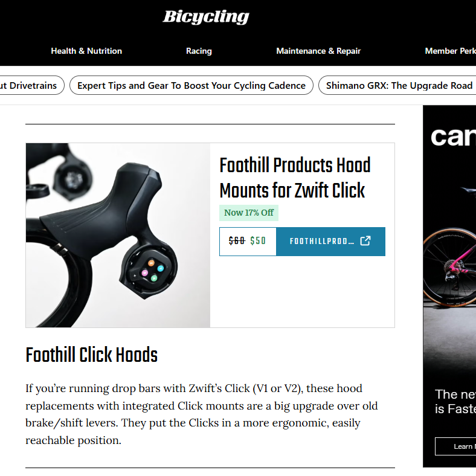Open Shimano GRX Upgrade Road pill

pos(397,85)
